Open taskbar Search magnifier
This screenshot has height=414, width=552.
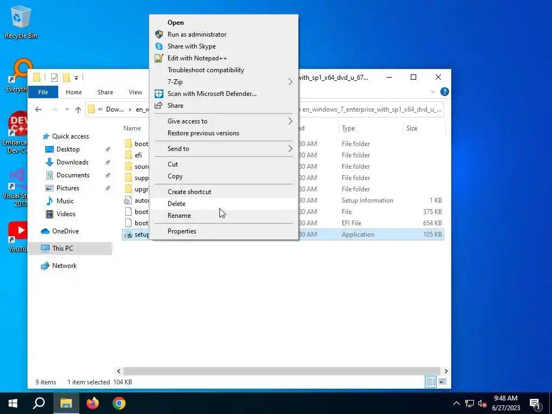tap(39, 403)
